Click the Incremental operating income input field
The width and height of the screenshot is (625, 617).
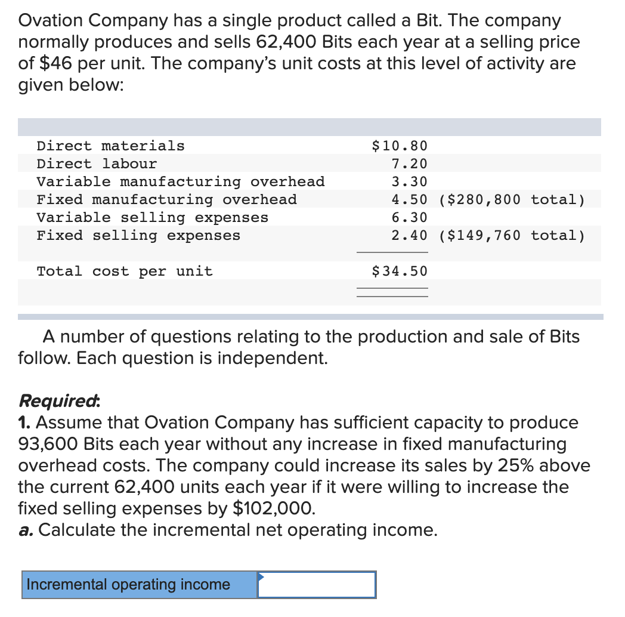(x=315, y=585)
